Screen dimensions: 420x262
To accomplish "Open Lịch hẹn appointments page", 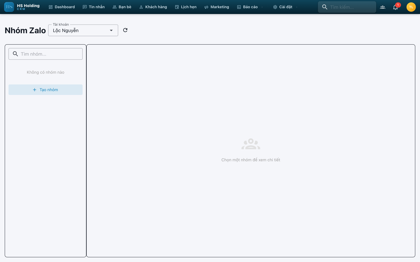I will click(186, 7).
